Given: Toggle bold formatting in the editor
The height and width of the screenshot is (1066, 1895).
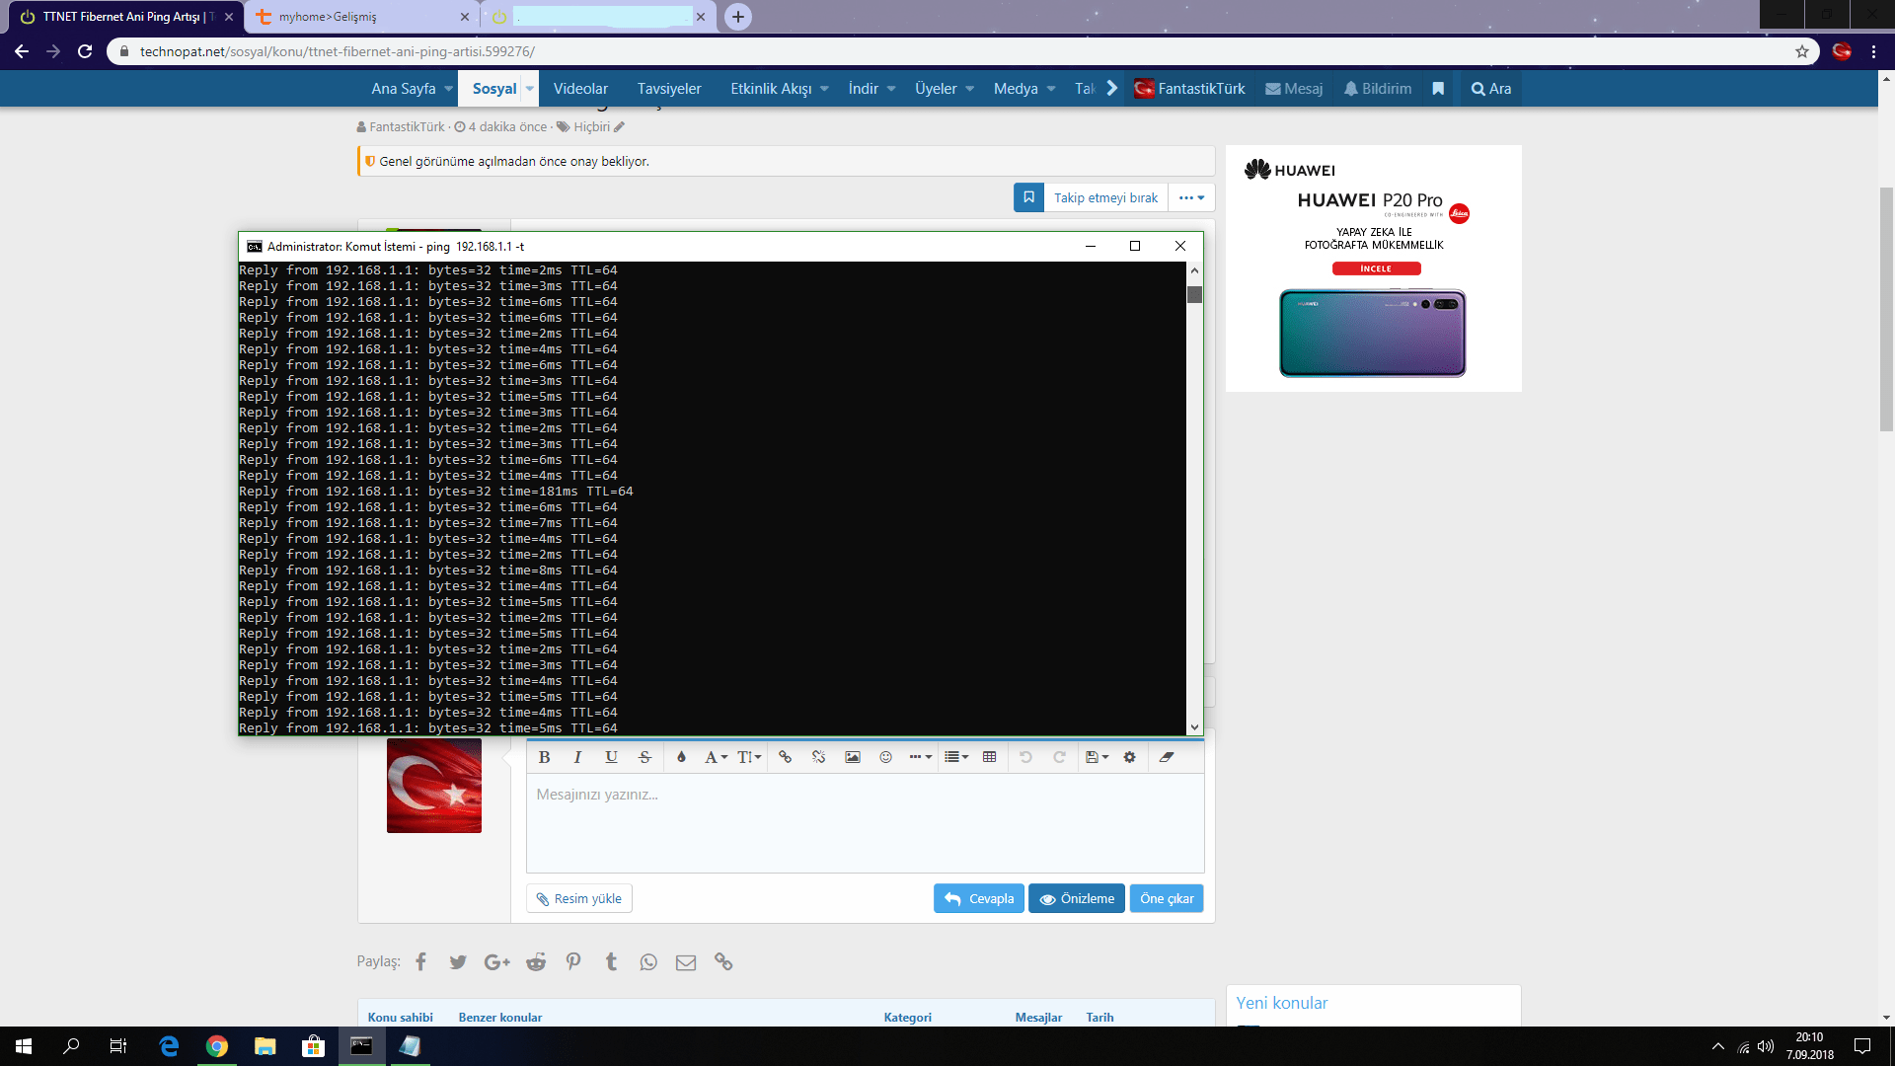Looking at the screenshot, I should tap(544, 757).
